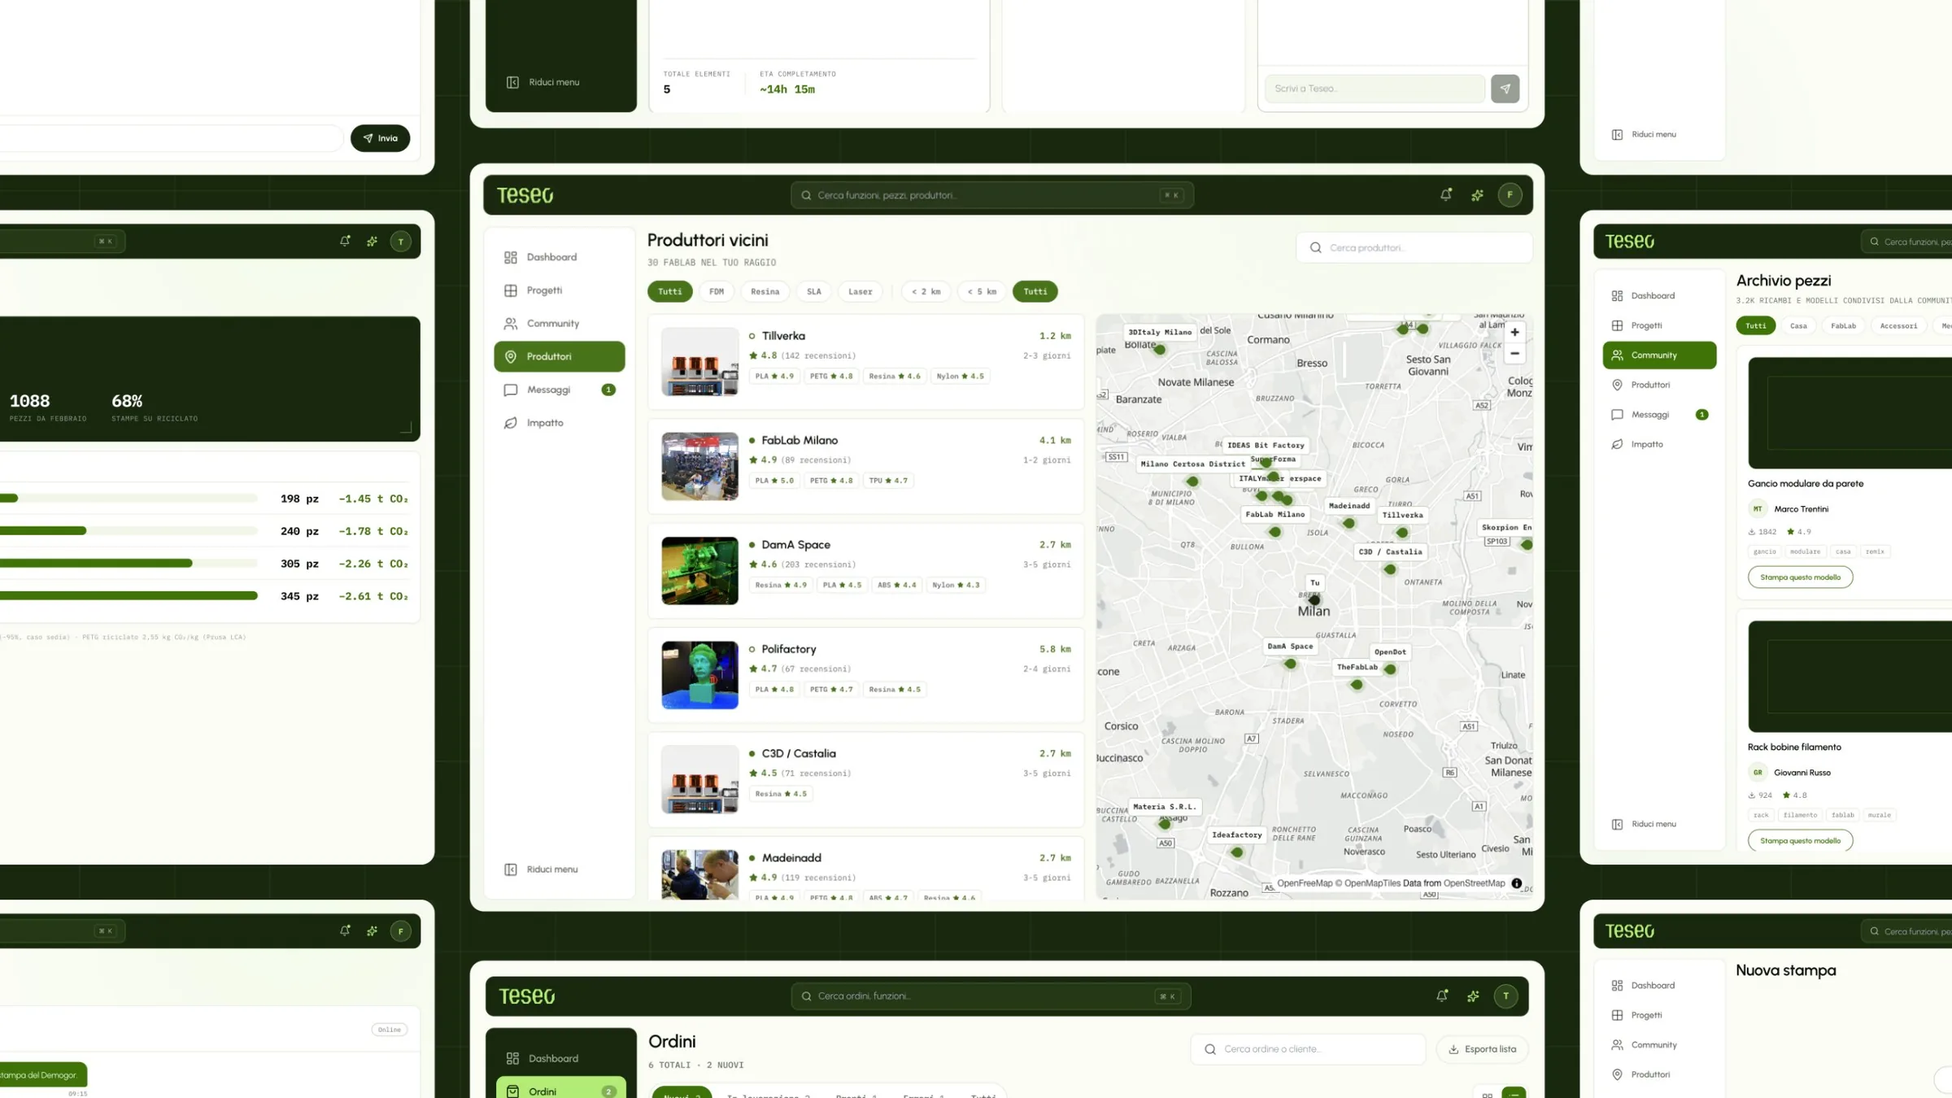
Task: Open the FabLab Milano producer thumbnail
Action: [699, 466]
